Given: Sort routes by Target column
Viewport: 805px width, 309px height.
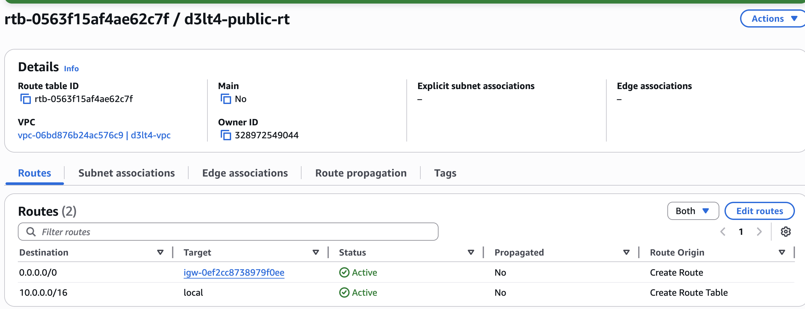Looking at the screenshot, I should coord(316,252).
